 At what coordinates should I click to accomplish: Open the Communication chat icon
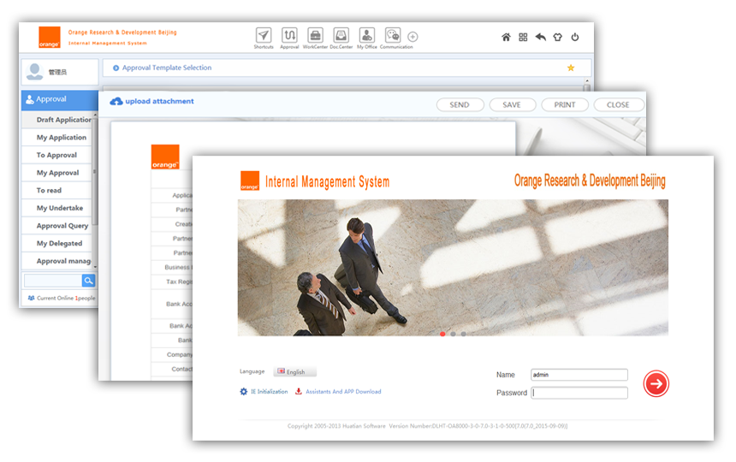click(x=393, y=36)
